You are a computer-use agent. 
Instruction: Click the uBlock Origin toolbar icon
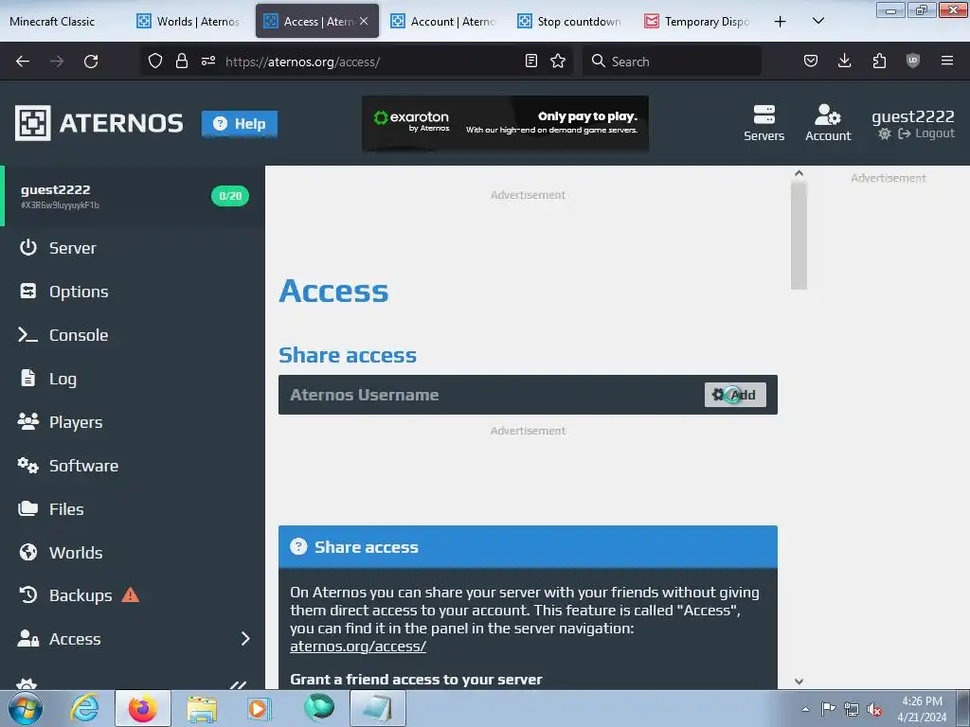[x=913, y=61]
